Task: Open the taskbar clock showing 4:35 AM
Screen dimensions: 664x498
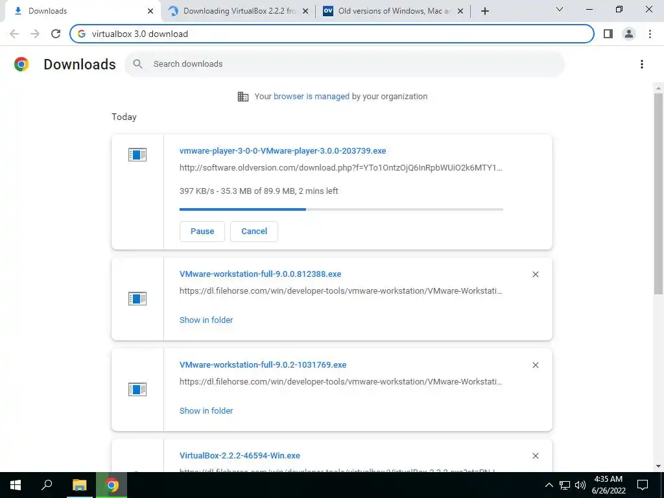Action: tap(608, 485)
